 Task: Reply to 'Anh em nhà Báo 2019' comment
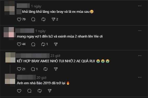point(29,91)
